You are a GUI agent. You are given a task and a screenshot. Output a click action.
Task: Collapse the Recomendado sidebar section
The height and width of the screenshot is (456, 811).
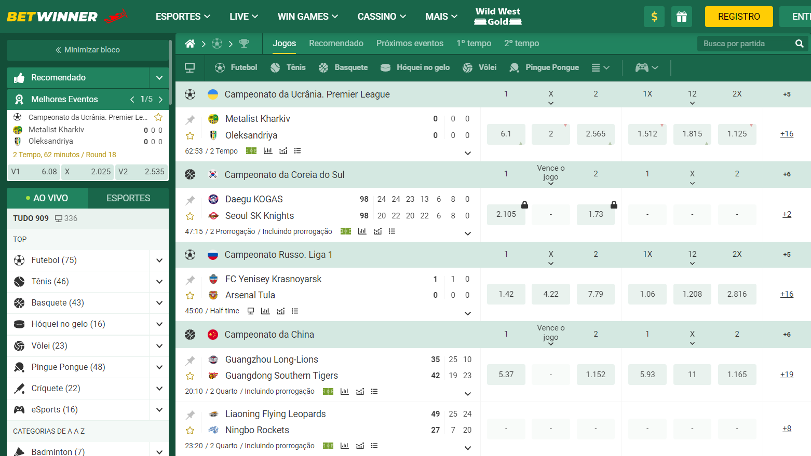[x=159, y=78]
